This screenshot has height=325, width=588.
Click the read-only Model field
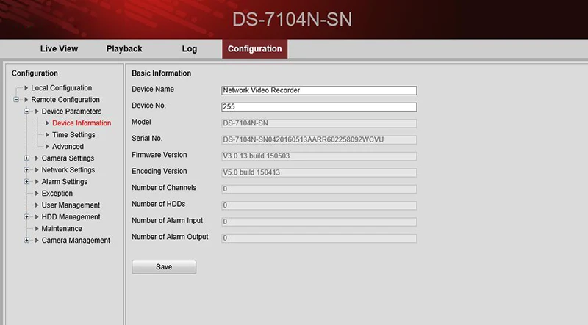[319, 123]
